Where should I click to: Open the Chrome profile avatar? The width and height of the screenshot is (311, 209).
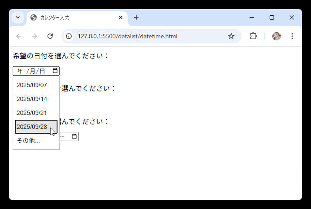point(276,36)
